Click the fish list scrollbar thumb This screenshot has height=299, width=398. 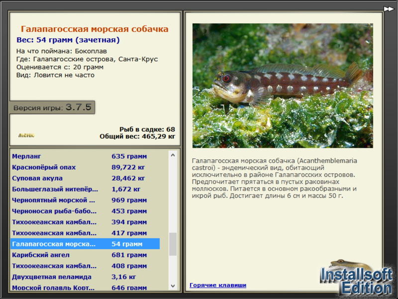[x=173, y=244]
